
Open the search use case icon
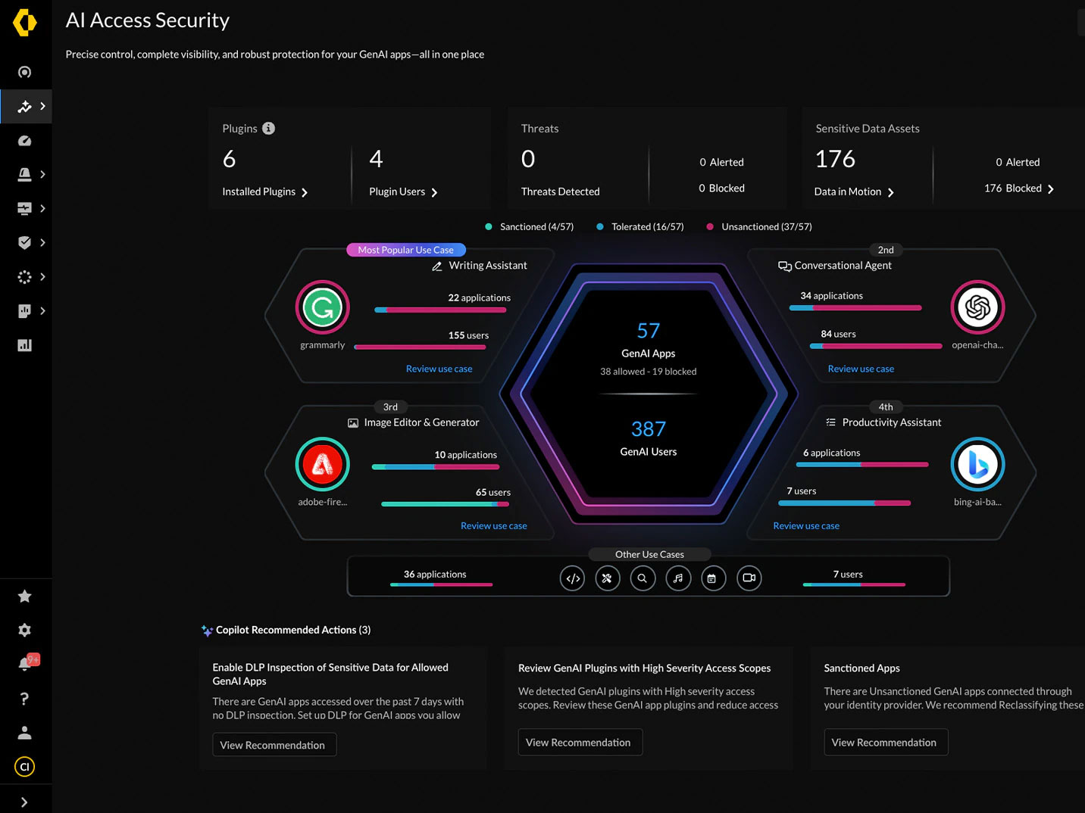click(643, 578)
